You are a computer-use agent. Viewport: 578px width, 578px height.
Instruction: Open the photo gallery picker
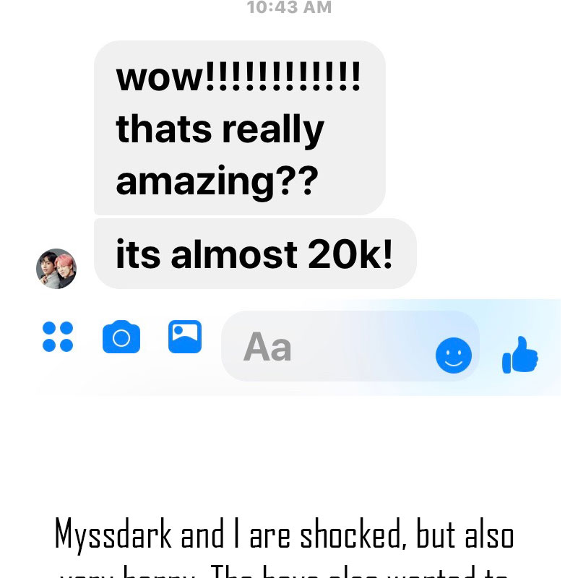[185, 337]
